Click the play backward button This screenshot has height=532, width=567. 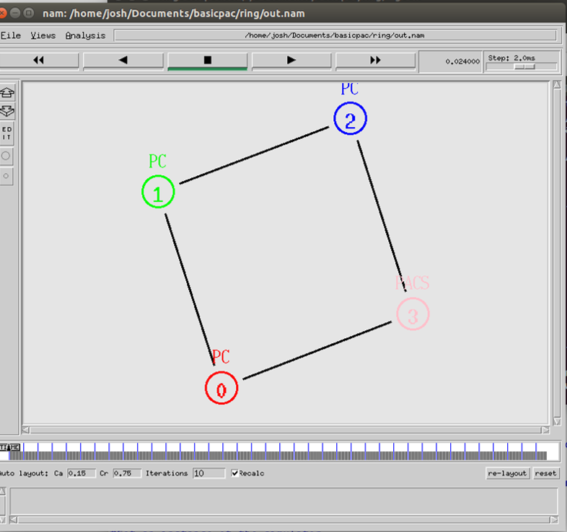(123, 61)
